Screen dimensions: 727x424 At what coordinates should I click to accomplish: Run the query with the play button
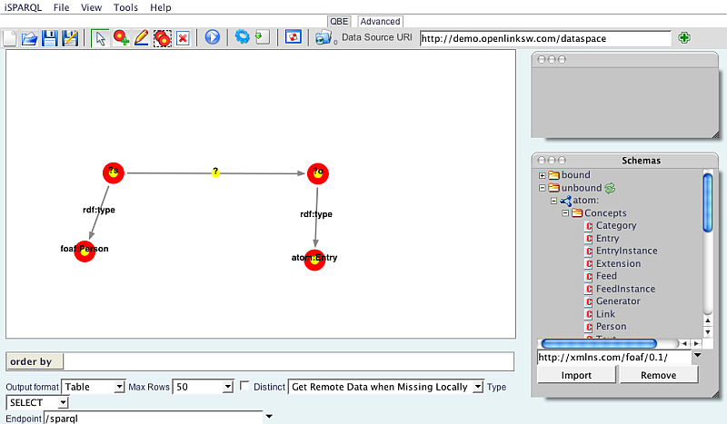click(x=213, y=37)
